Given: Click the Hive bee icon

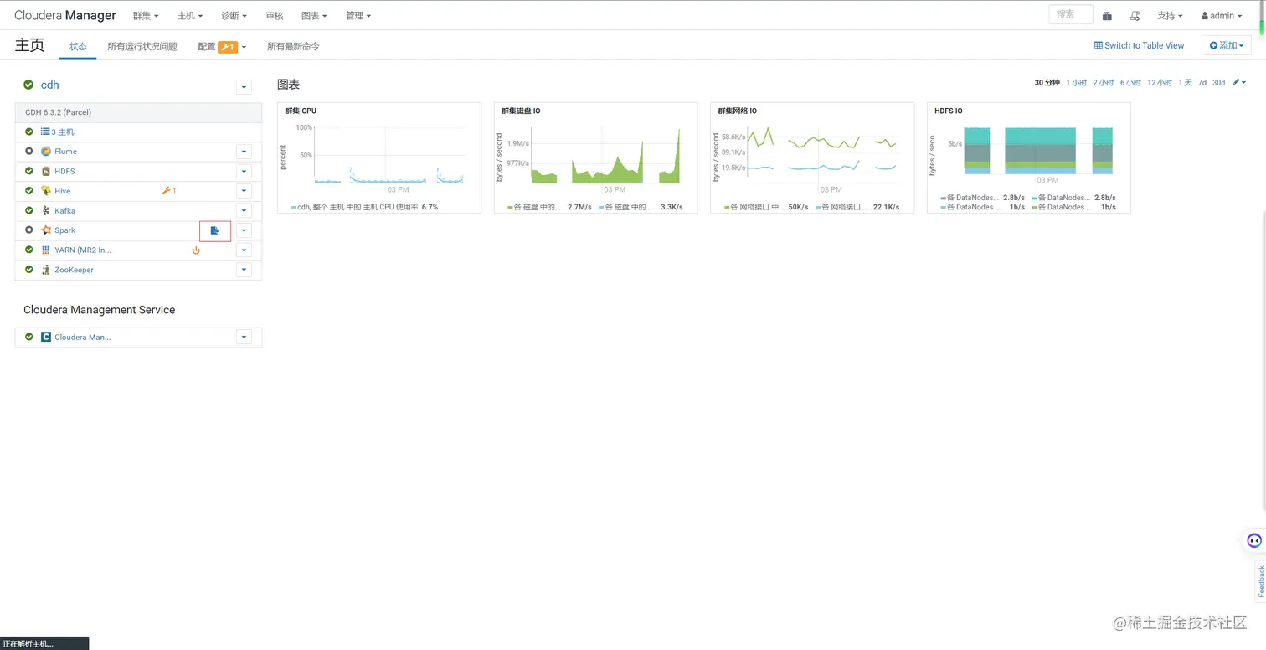Looking at the screenshot, I should point(46,191).
